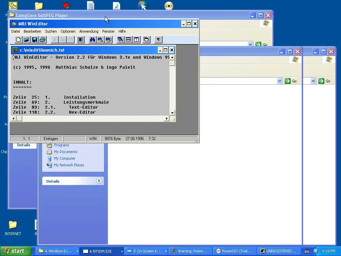Click the 'Zeile 25: 1. Installation' line
Image resolution: width=341 pixels, height=256 pixels.
(x=54, y=97)
